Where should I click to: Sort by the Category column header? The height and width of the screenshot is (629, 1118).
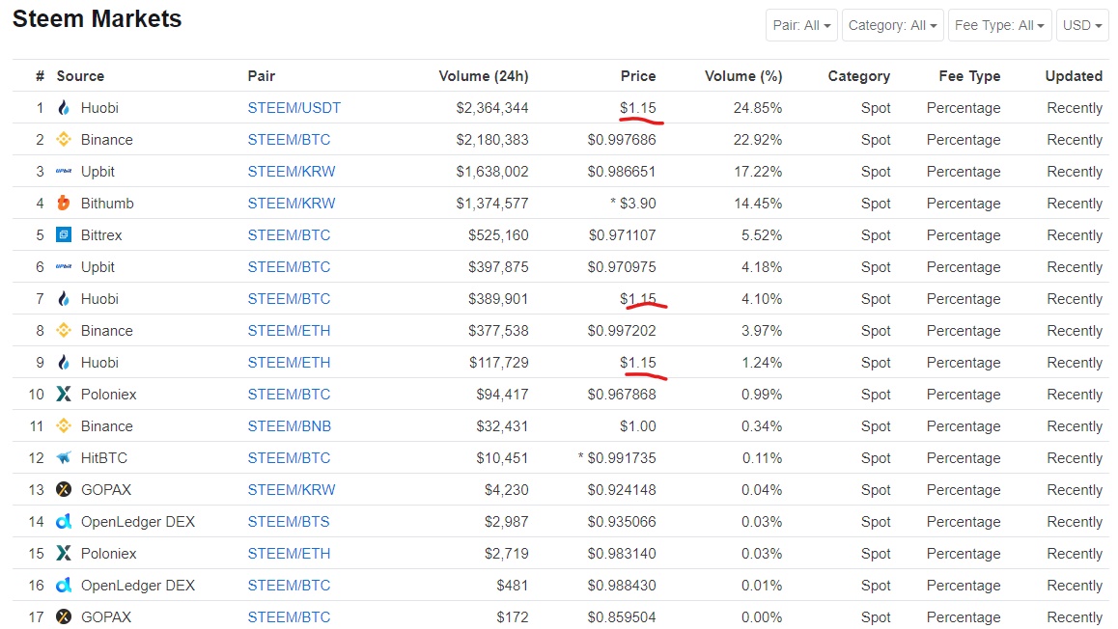(x=858, y=75)
